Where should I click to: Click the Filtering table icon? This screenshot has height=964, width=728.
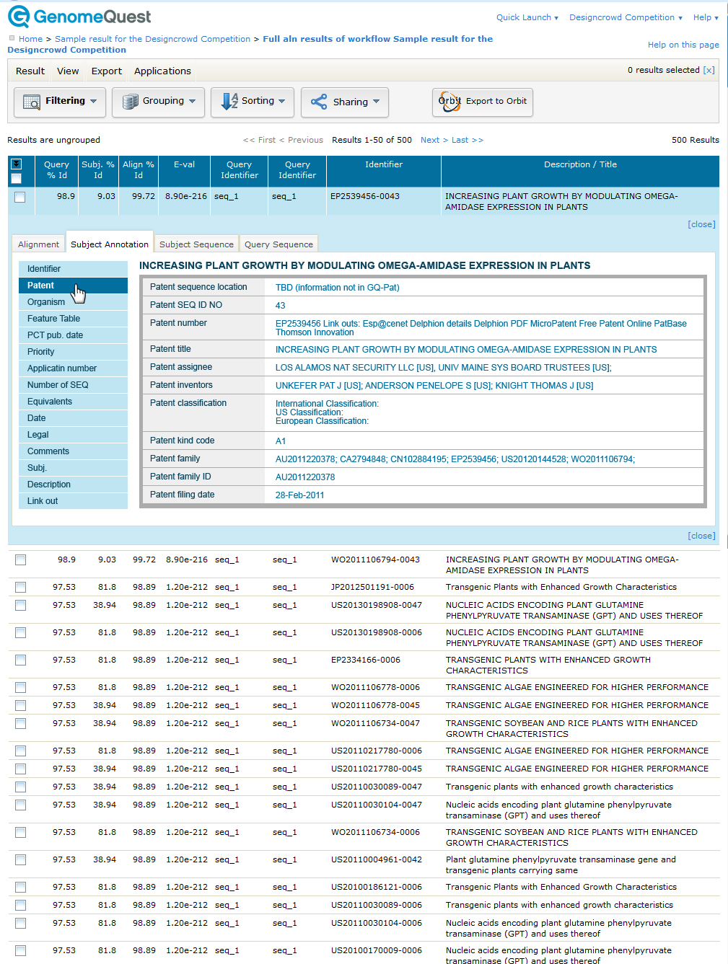click(32, 102)
